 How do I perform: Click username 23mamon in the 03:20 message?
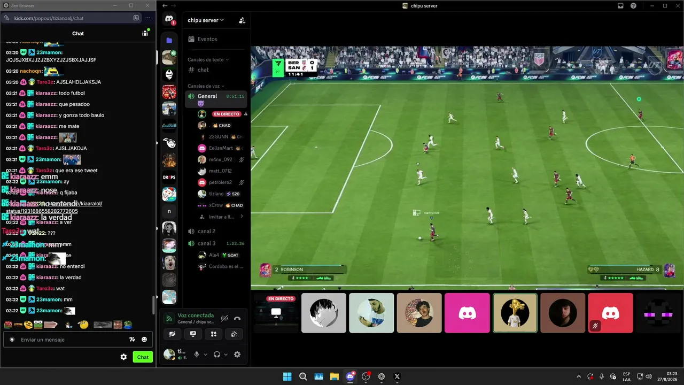coord(49,52)
